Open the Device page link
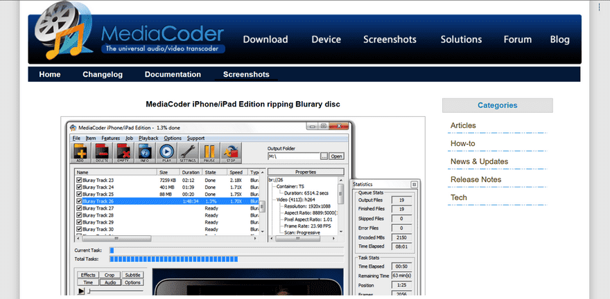Viewport: 610px width, 299px height. 326,39
